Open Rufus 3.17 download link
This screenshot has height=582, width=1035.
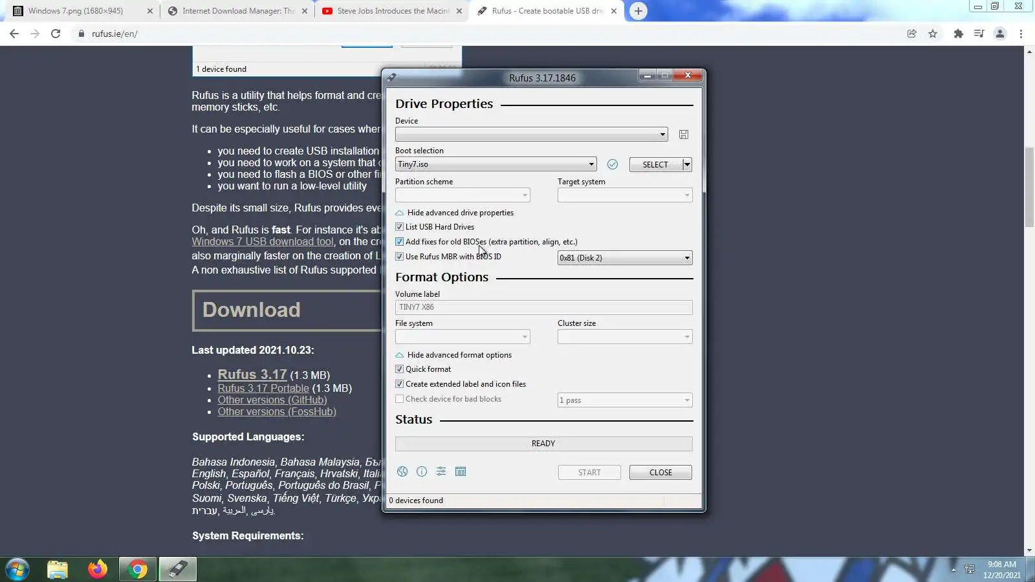point(252,374)
